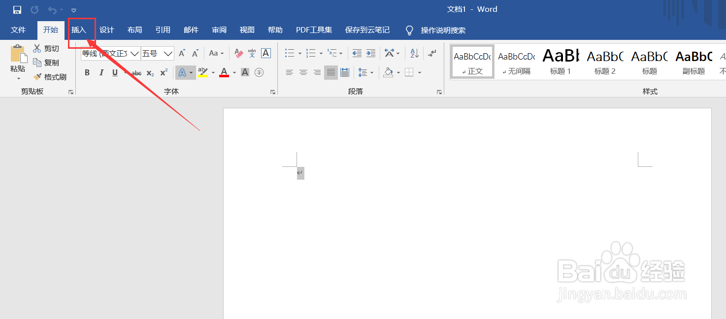This screenshot has height=319, width=726.
Task: Align text left
Action: point(290,73)
